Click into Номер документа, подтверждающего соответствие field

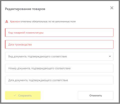[x=59, y=68]
